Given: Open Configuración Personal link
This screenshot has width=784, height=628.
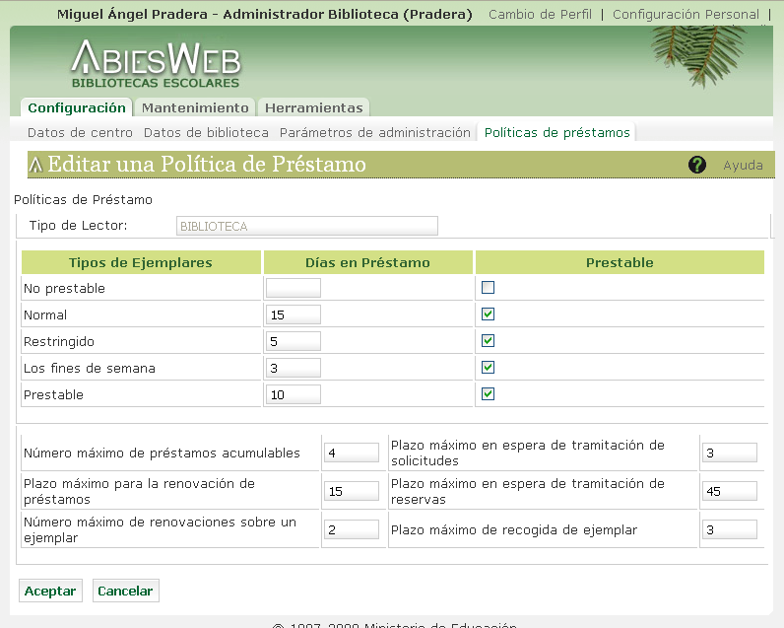Looking at the screenshot, I should pyautogui.click(x=686, y=15).
